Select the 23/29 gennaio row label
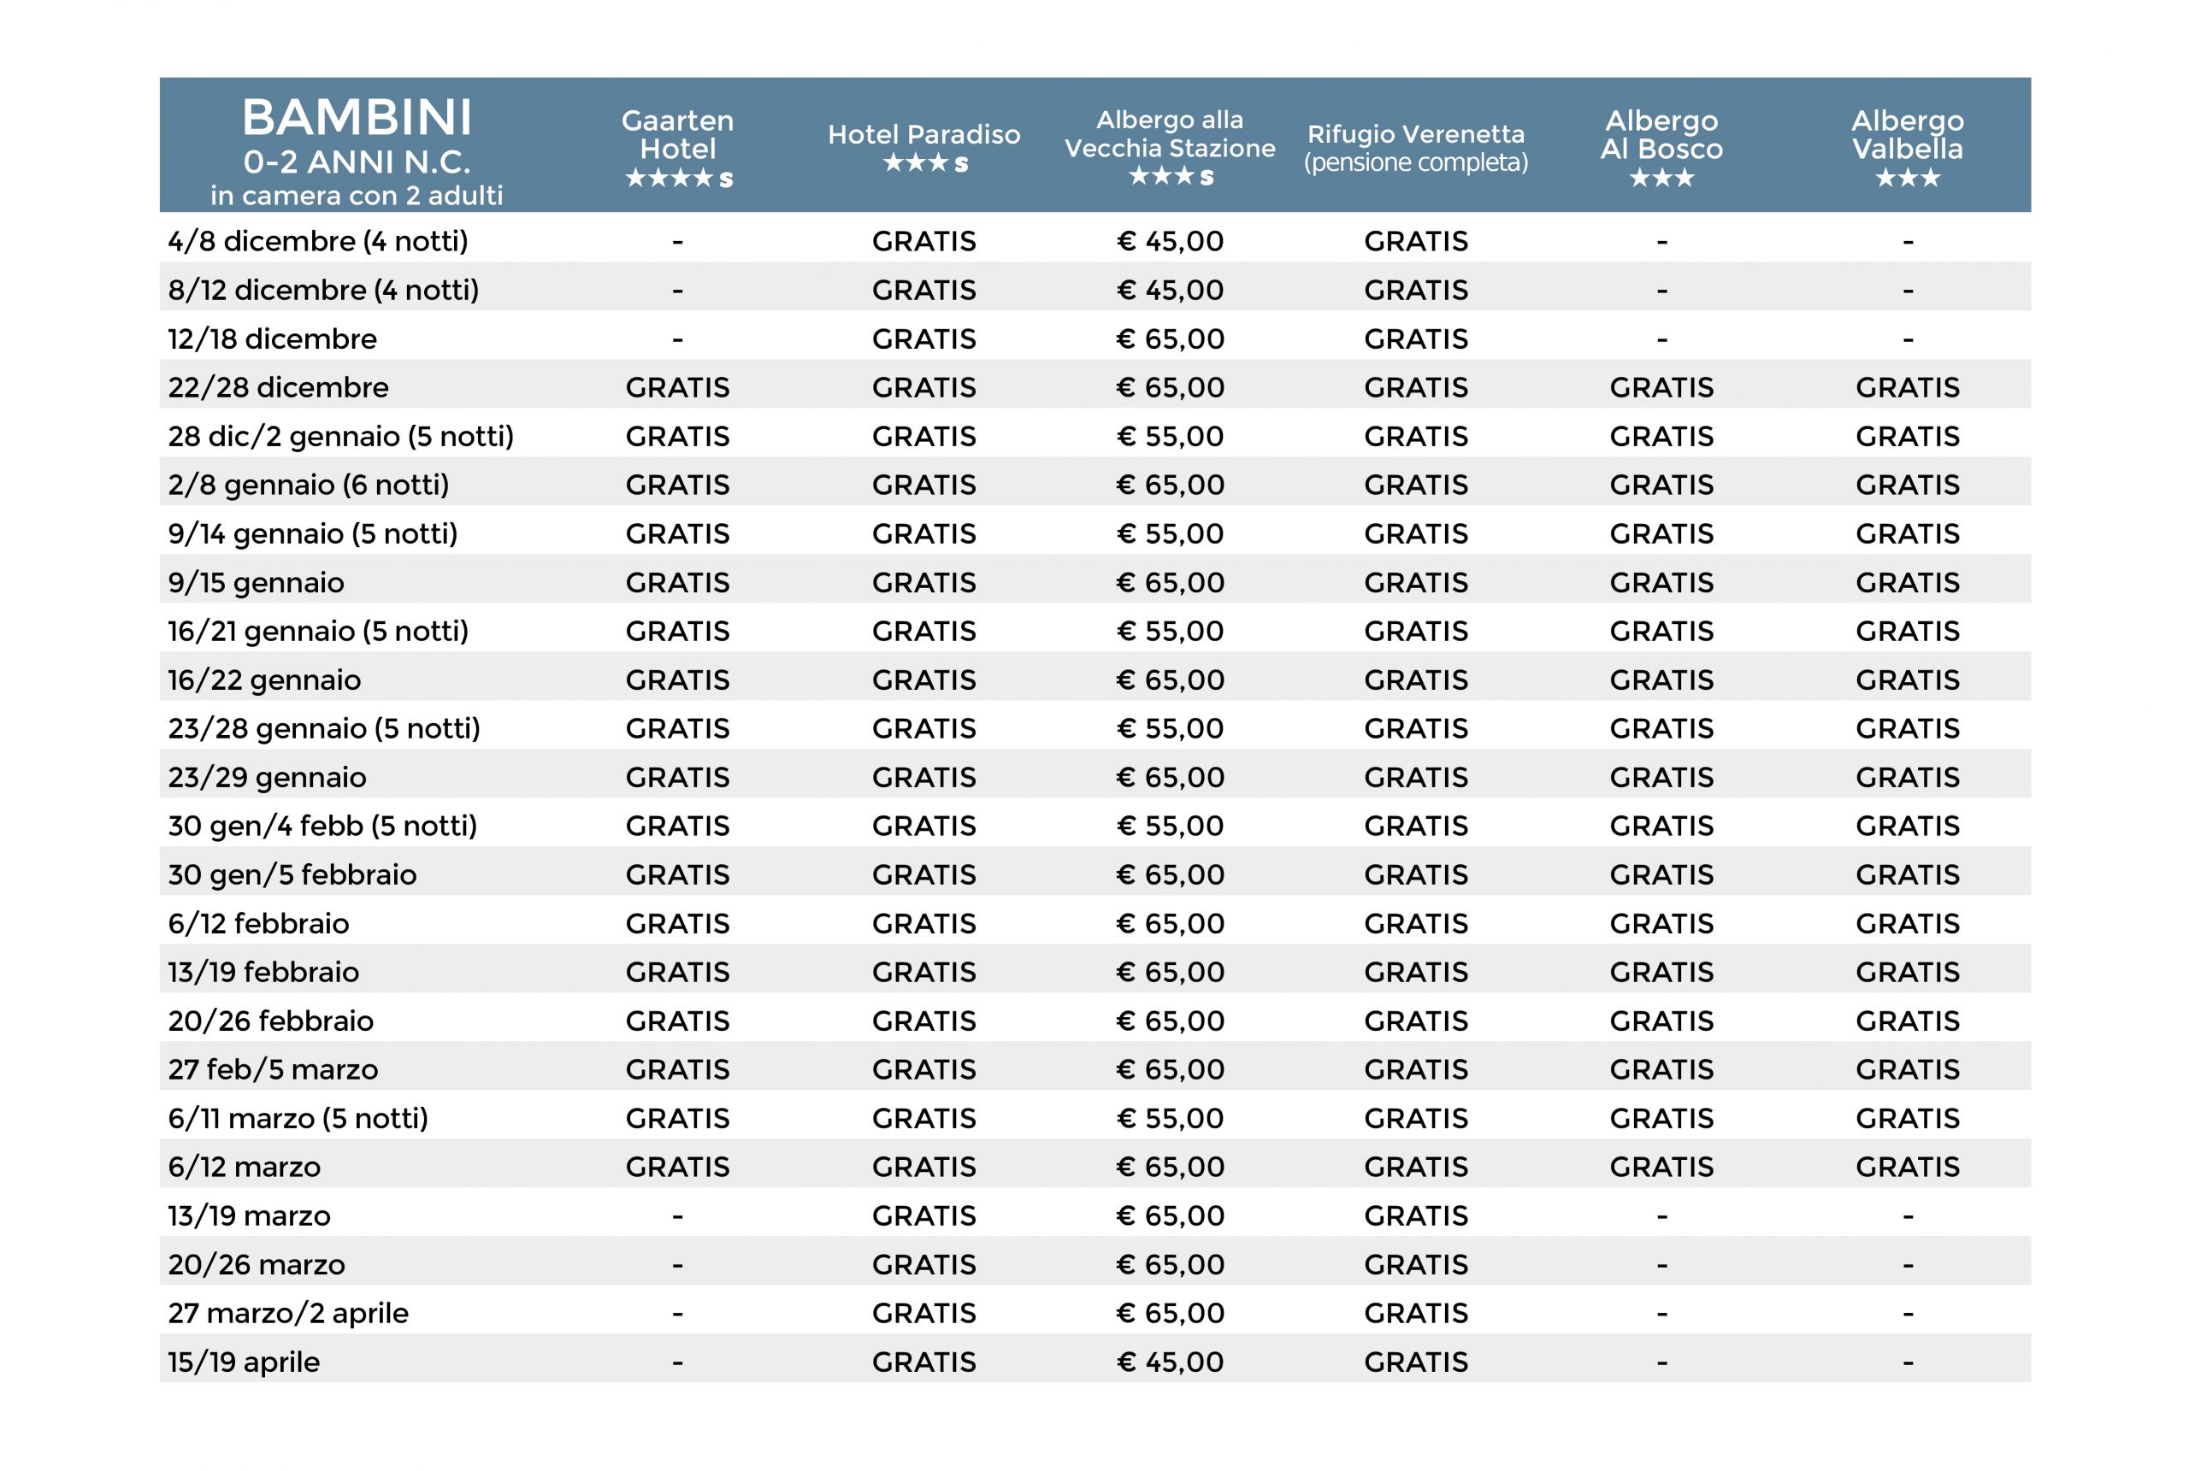 (267, 778)
